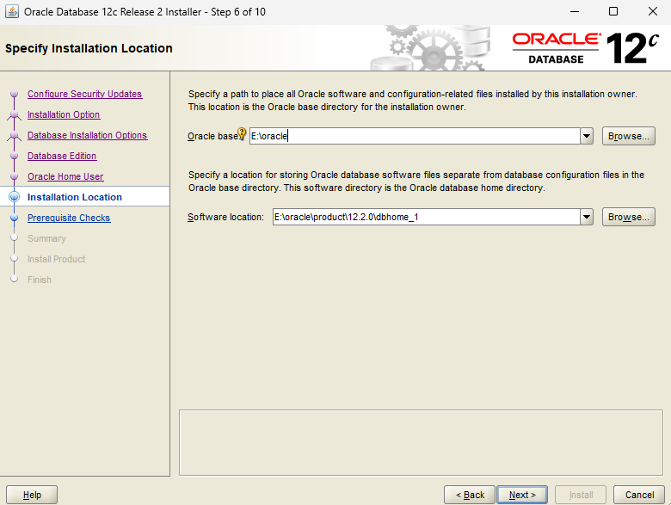Screen dimensions: 671x505
Task: Open the Oracle base path dropdown
Action: (x=587, y=136)
